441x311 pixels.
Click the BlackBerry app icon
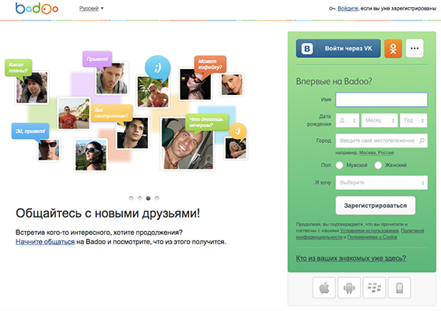374,287
